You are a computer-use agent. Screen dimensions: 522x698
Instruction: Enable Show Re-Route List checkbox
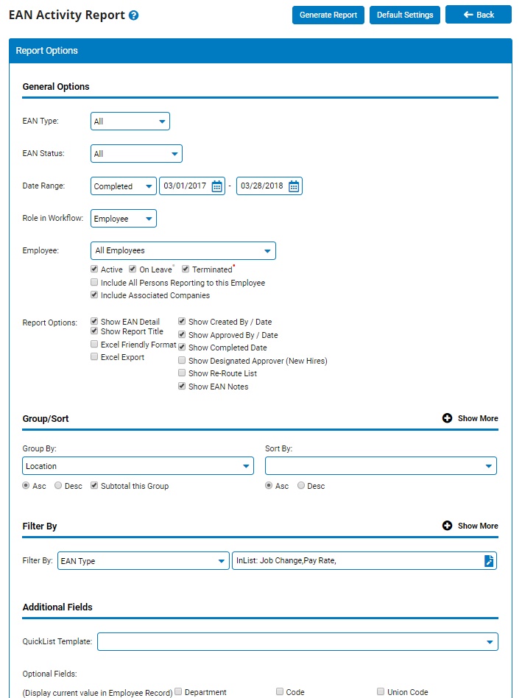coord(182,373)
